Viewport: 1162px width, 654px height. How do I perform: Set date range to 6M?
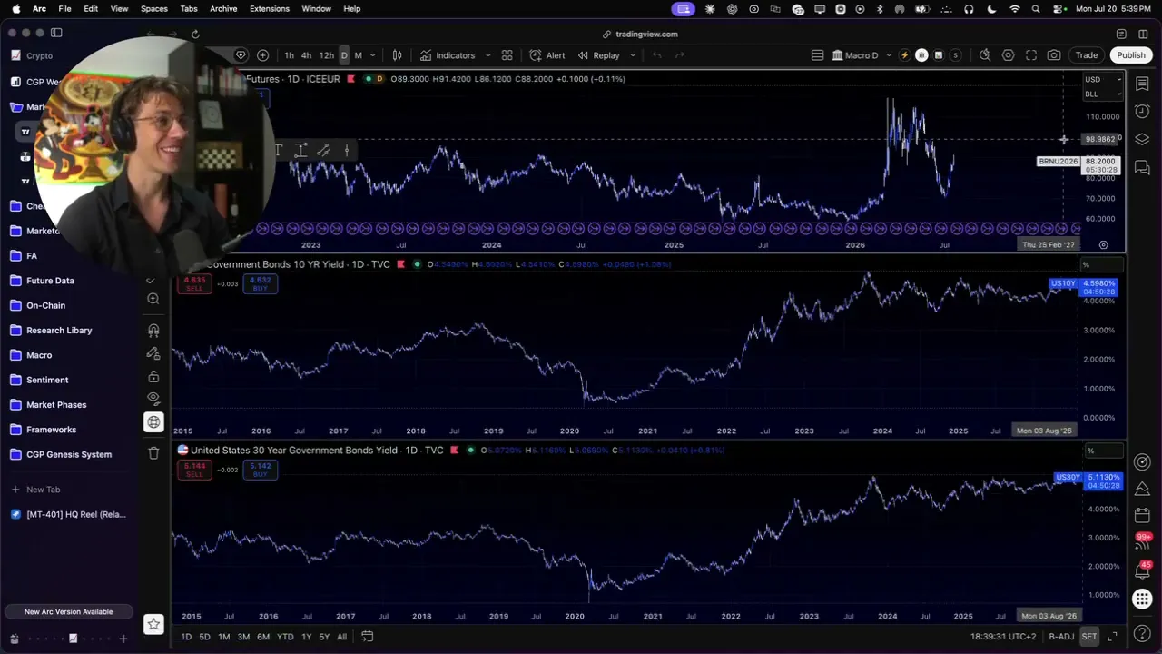(263, 637)
